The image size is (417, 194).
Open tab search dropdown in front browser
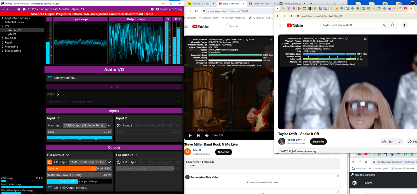278,8
